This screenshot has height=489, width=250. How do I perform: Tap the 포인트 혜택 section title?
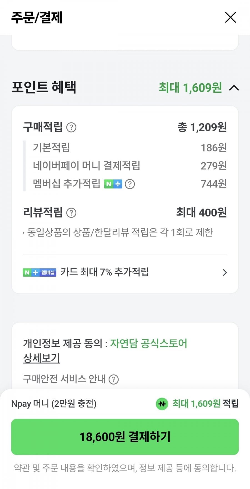44,87
